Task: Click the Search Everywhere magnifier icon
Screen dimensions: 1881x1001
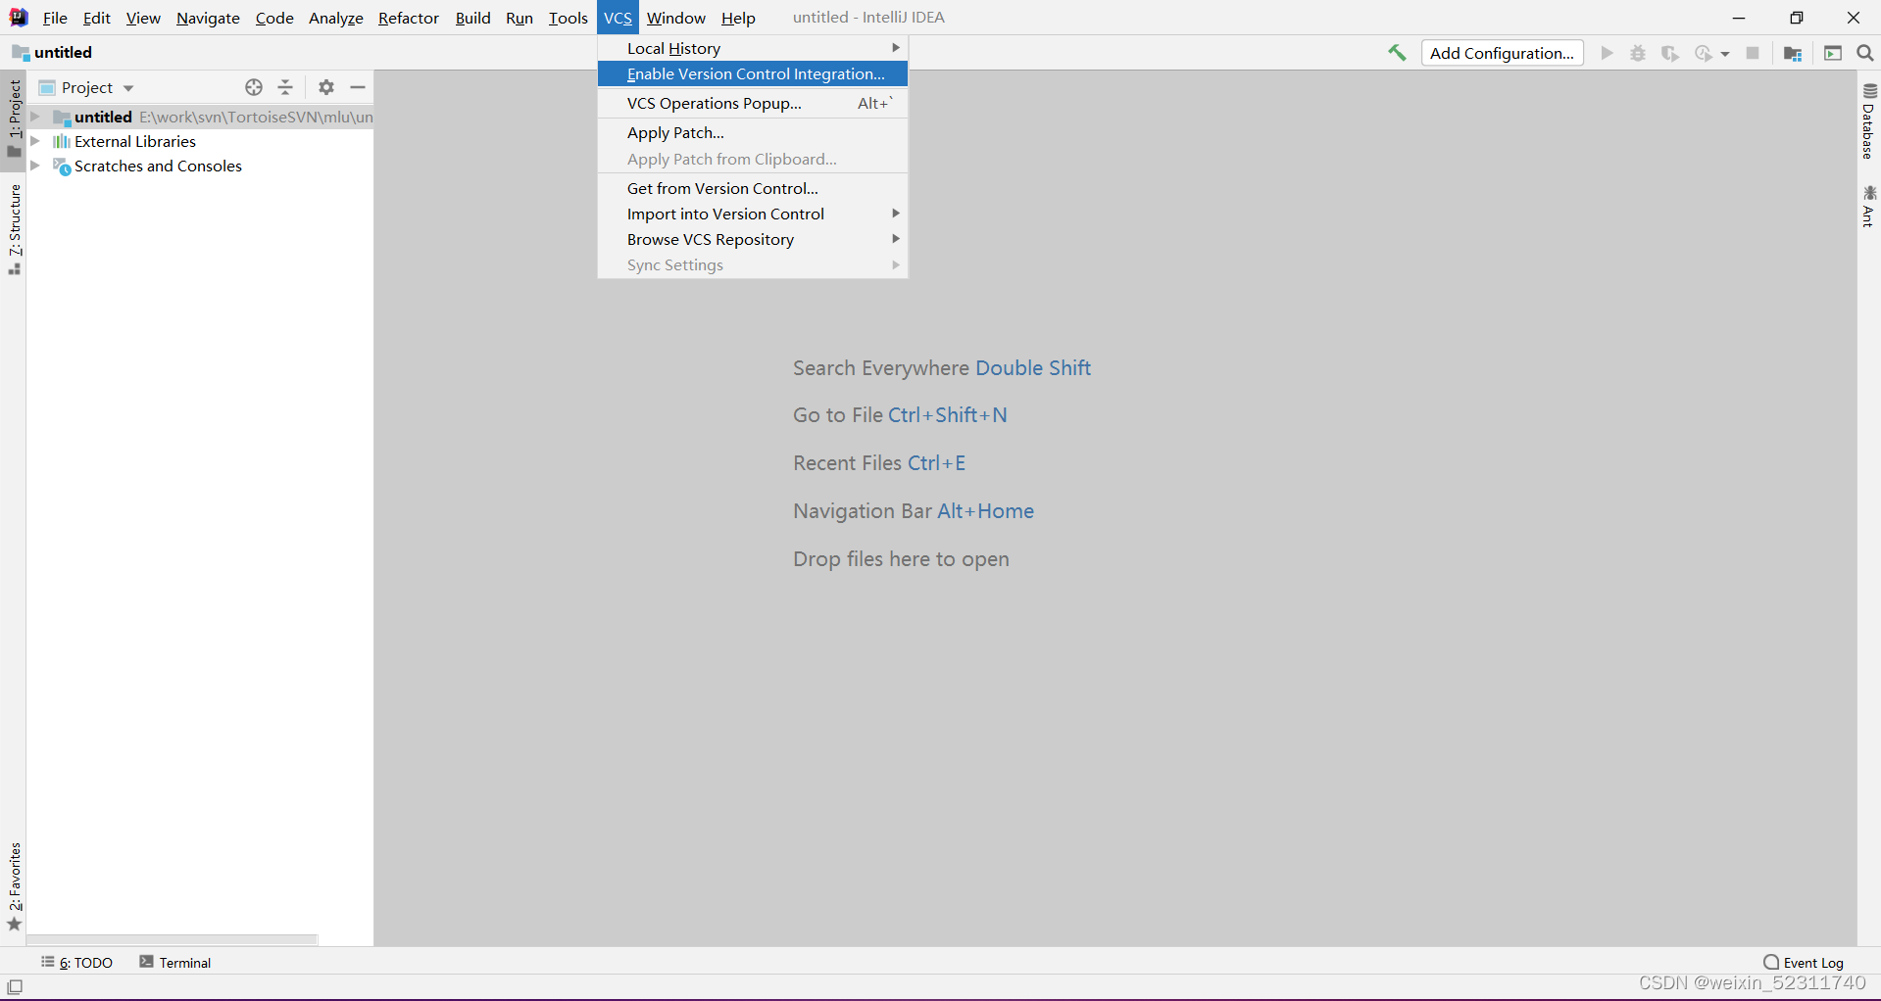Action: (1865, 53)
